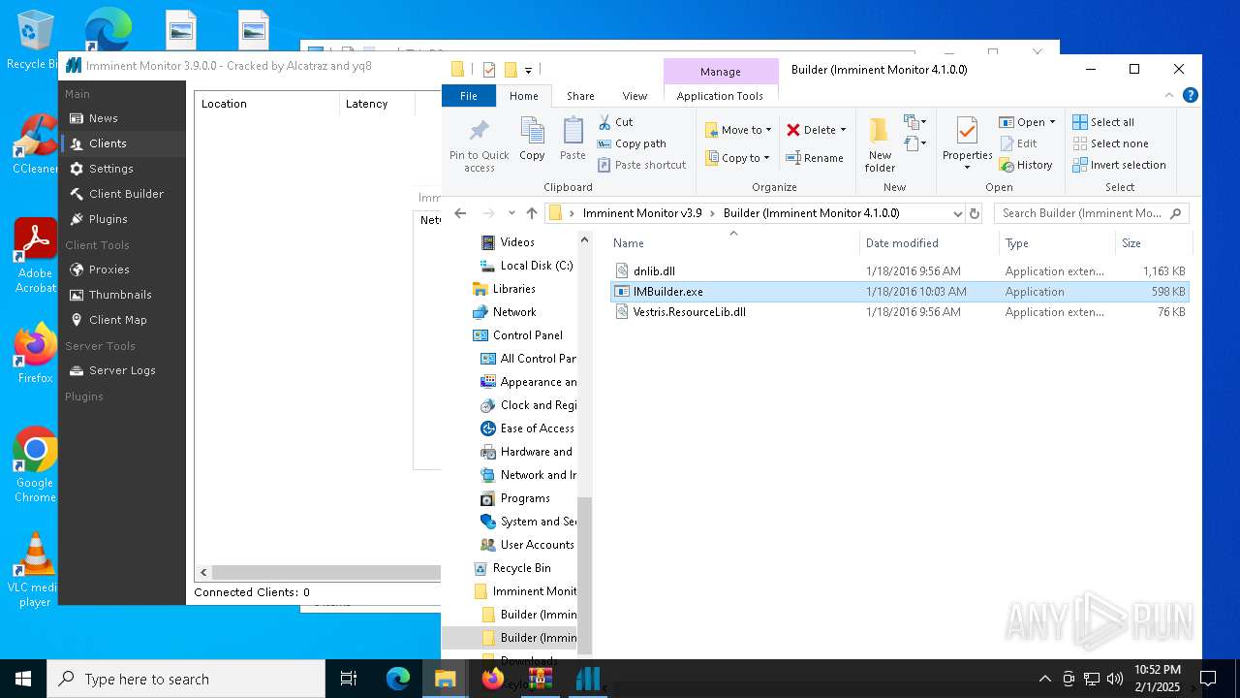
Task: Sort files by Date modified column
Action: tap(928, 243)
